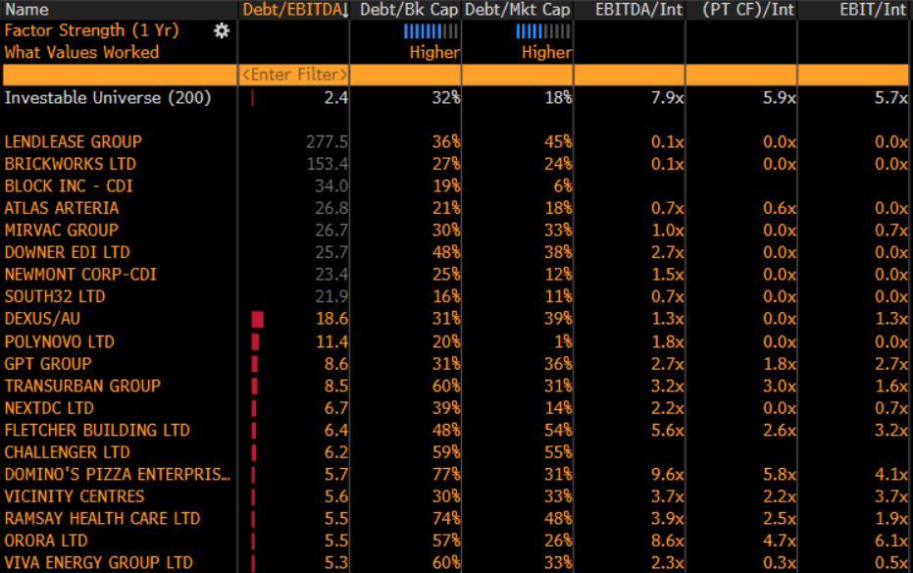913x573 pixels.
Task: Select NEXTDC LTD row name
Action: pos(49,408)
